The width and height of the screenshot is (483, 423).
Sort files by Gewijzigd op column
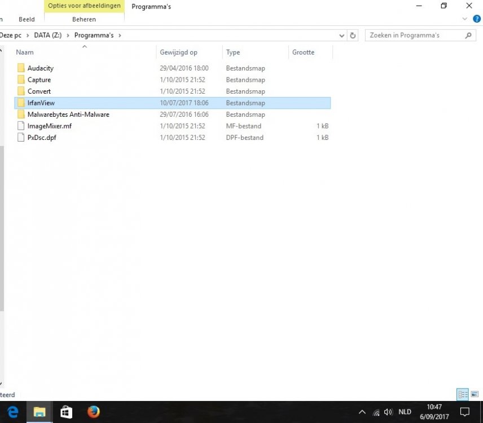point(178,52)
